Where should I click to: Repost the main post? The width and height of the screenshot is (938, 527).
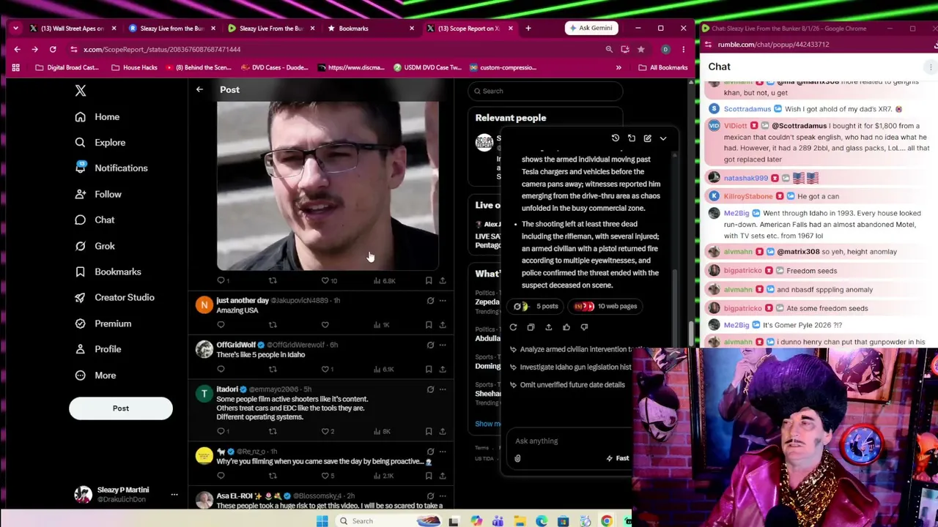pos(273,280)
